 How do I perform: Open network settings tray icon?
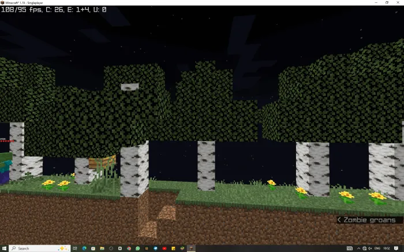[x=364, y=249]
